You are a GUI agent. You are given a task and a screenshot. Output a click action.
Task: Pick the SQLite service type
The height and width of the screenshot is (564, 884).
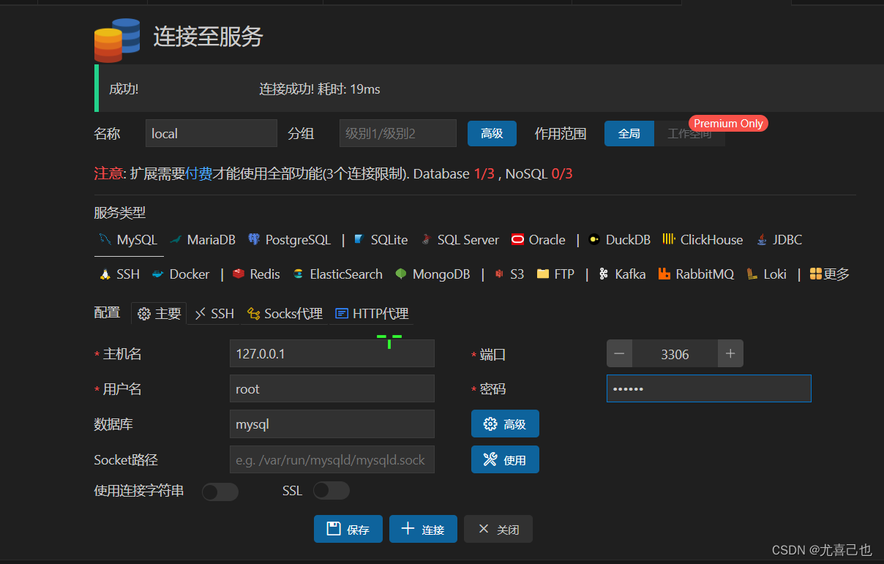381,240
